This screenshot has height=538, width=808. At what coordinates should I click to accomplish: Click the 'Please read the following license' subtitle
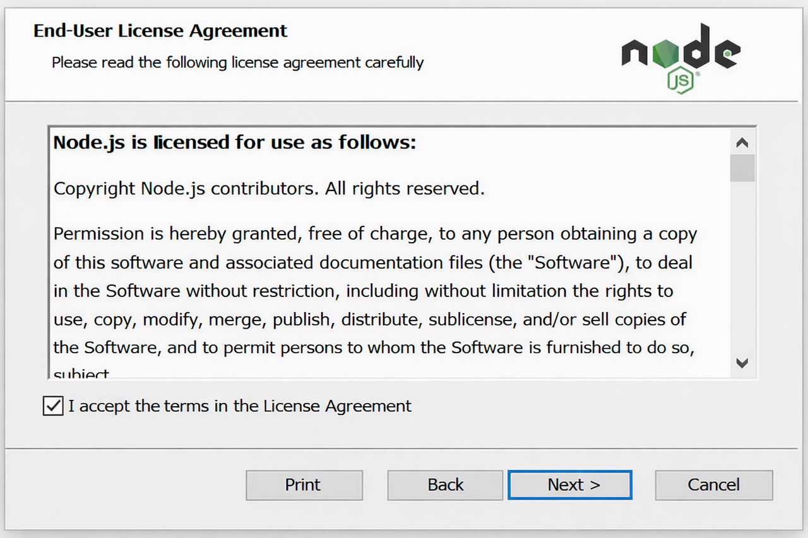(x=237, y=62)
